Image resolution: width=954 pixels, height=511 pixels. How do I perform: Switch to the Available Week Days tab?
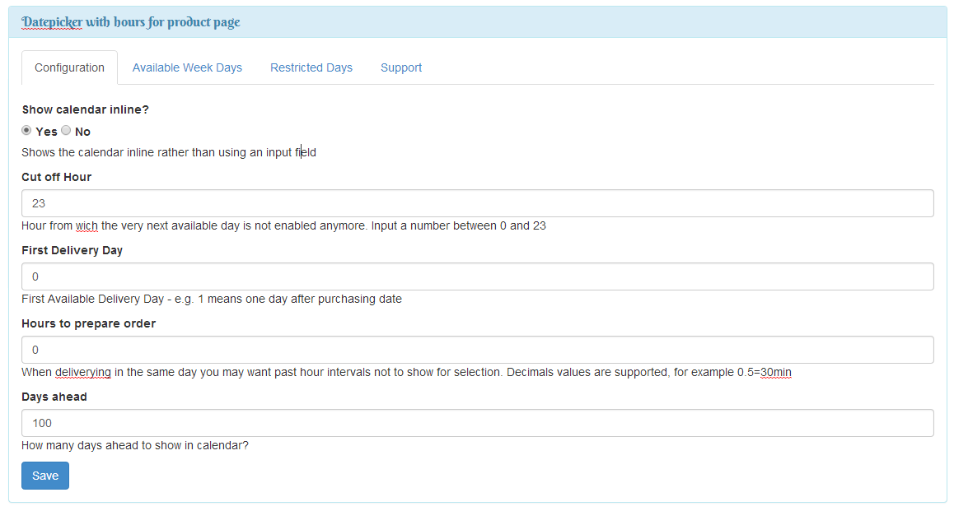tap(187, 67)
